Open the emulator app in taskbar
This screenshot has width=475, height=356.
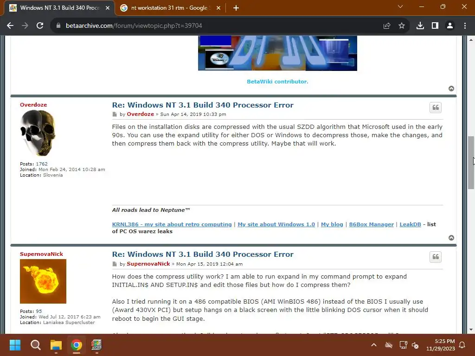coord(96,345)
